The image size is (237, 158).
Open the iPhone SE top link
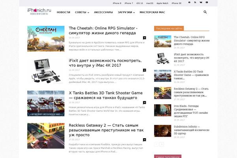pyautogui.click(x=177, y=3)
